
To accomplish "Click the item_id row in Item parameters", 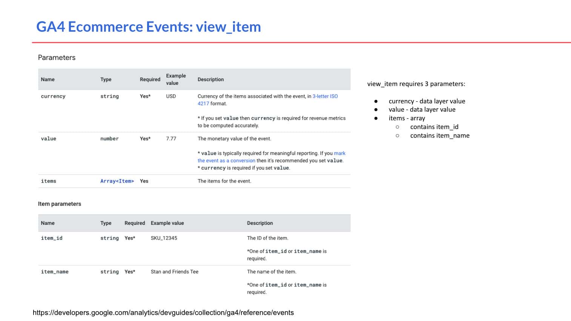I will pyautogui.click(x=52, y=238).
